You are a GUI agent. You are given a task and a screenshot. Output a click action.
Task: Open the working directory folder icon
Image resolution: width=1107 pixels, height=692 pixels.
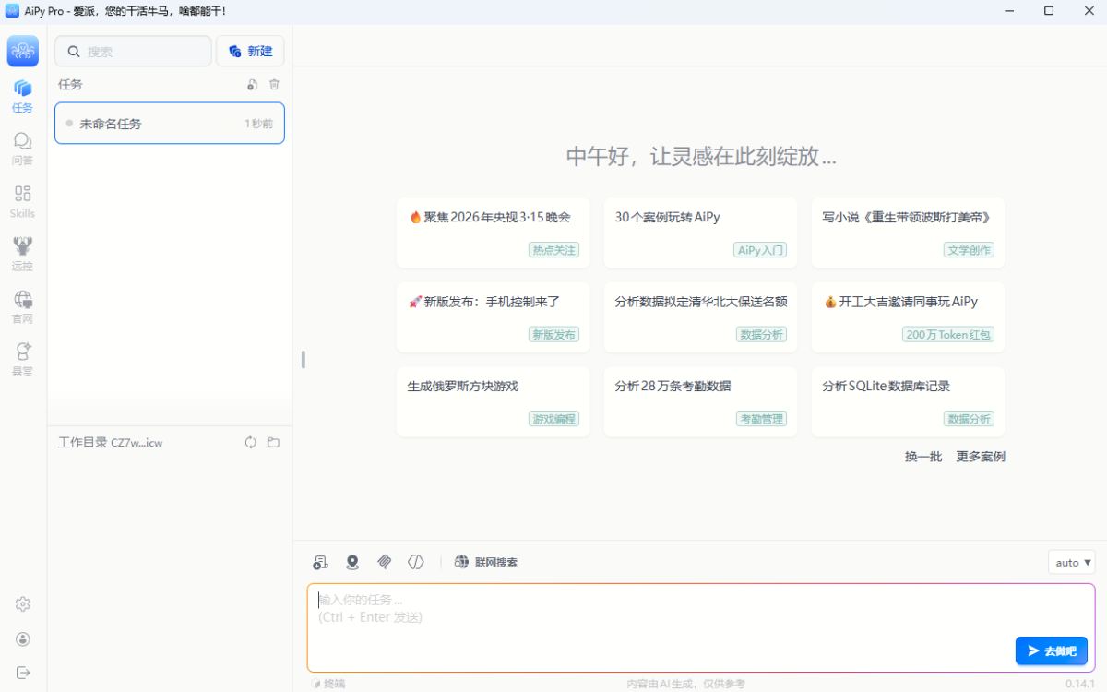[x=273, y=443]
